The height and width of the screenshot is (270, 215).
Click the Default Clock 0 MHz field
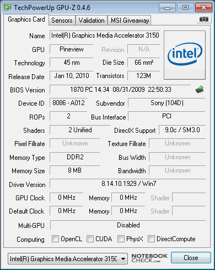point(67,211)
